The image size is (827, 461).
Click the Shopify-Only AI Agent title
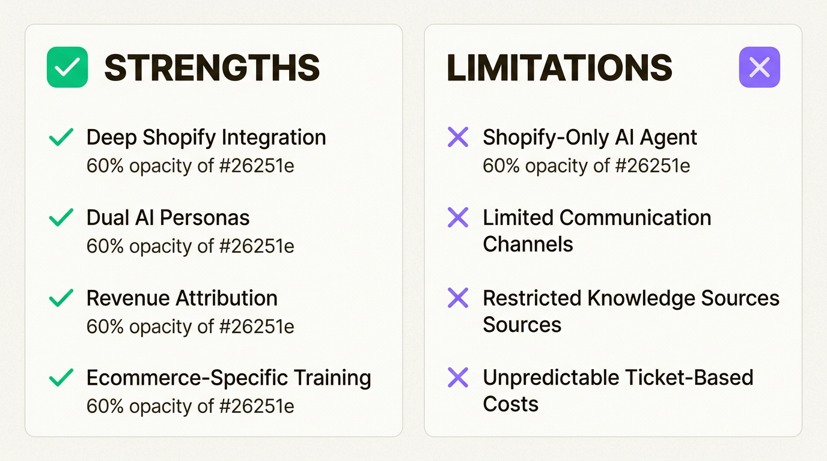[590, 137]
